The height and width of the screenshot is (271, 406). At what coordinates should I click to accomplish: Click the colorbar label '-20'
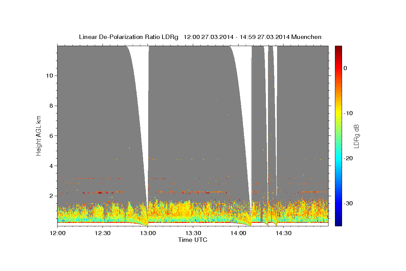[x=348, y=158]
